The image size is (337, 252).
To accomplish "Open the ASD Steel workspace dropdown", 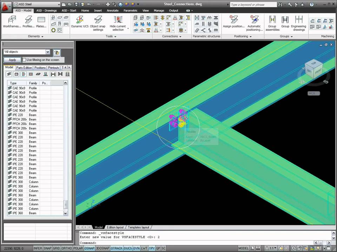I will click(x=37, y=4).
